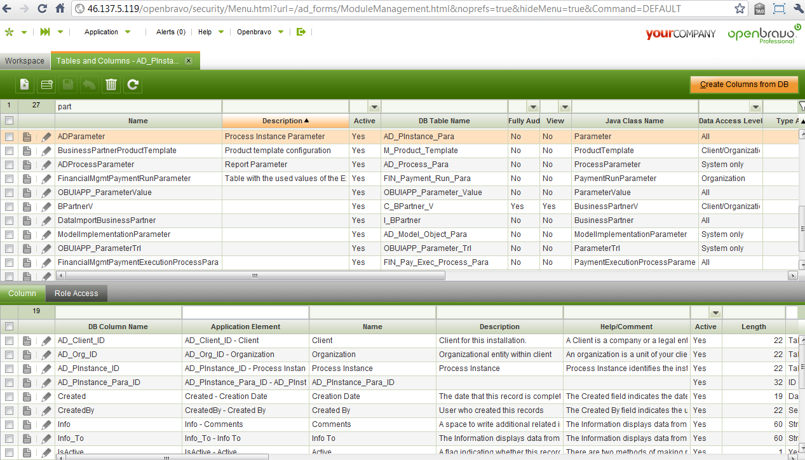Open the Application menu dropdown
Screen dimensions: 805x460
pyautogui.click(x=107, y=32)
